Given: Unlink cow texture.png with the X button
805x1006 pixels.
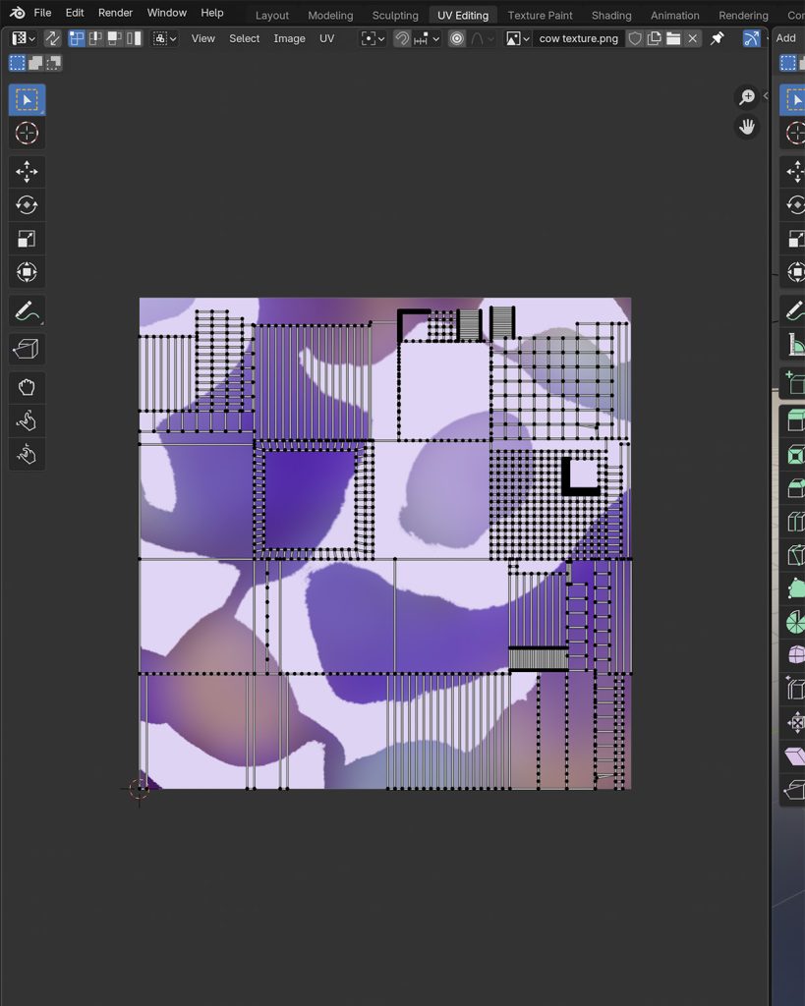Looking at the screenshot, I should coord(693,38).
